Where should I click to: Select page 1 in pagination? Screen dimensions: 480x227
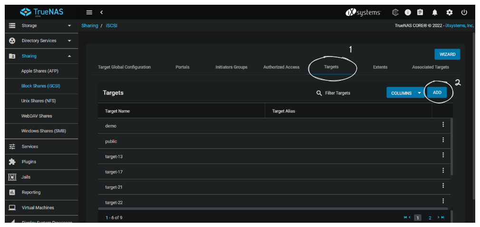coord(418,218)
